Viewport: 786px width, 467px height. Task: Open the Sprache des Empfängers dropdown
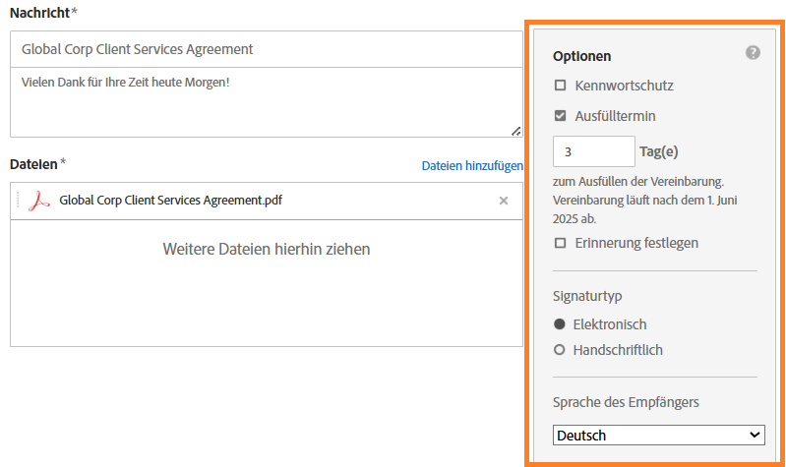[658, 435]
